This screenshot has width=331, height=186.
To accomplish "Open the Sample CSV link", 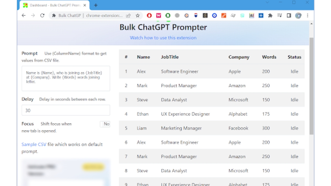I will pyautogui.click(x=34, y=144).
